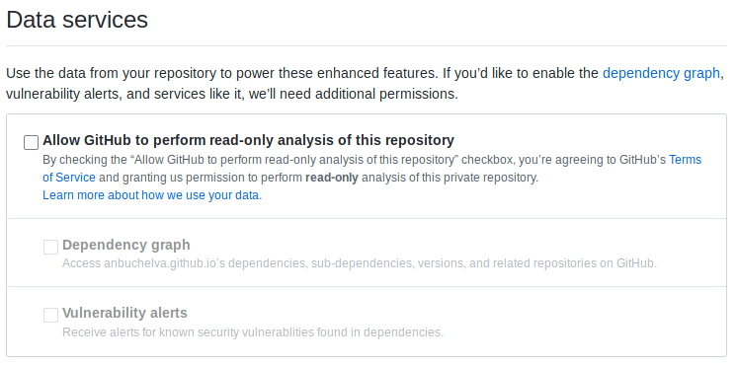This screenshot has width=737, height=366.
Task: Tick the Dependency graph checkbox
Action: (x=50, y=247)
